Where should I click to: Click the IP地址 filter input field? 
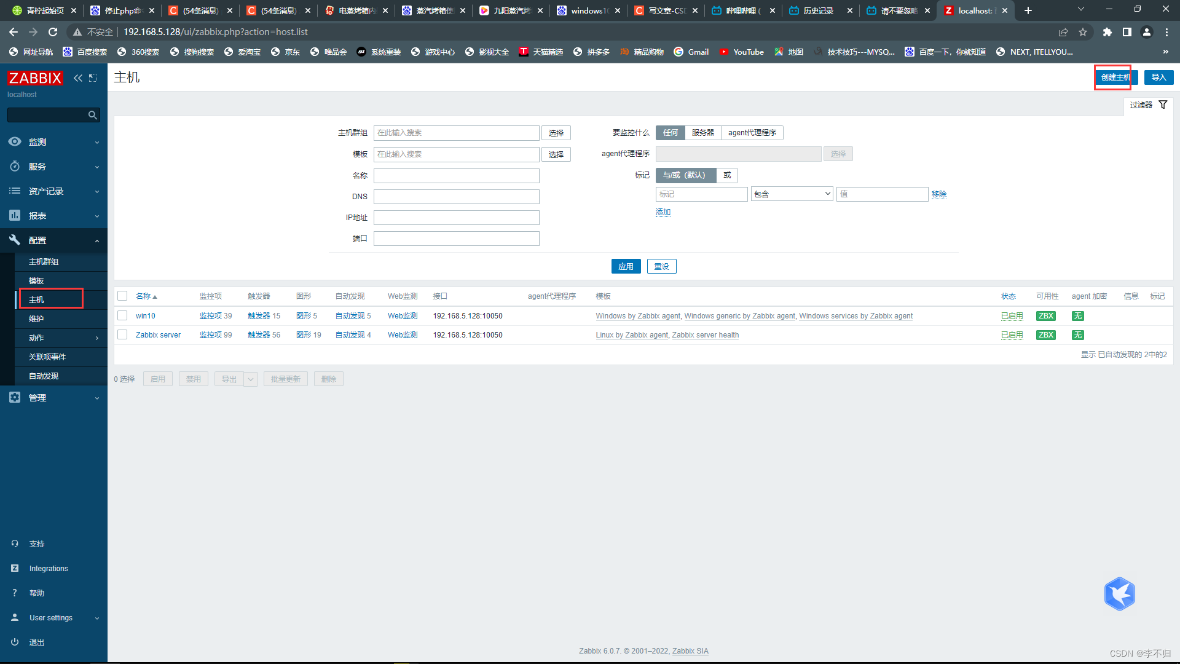[456, 218]
